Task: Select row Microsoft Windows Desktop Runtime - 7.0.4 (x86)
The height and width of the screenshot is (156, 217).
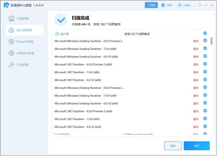Action: point(131,49)
